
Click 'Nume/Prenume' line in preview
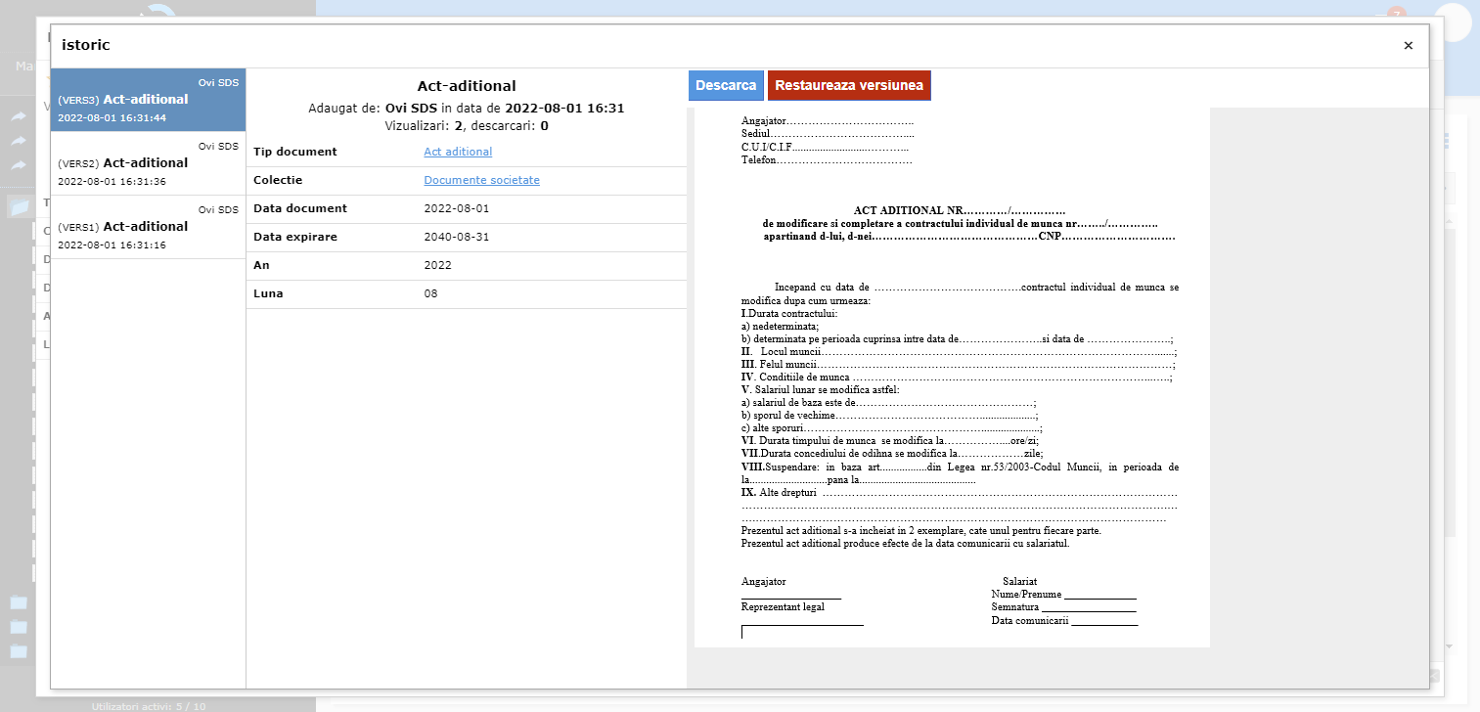point(1063,594)
